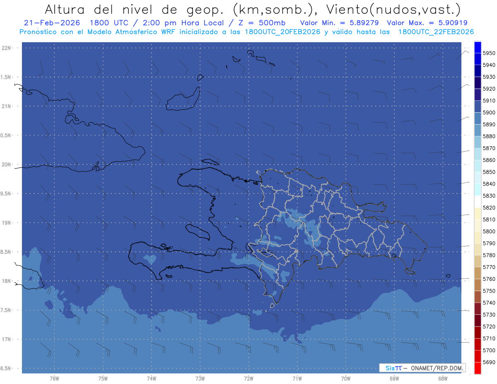Click the '72W' longitude label
Screen dimensions: 497x384
249,379
